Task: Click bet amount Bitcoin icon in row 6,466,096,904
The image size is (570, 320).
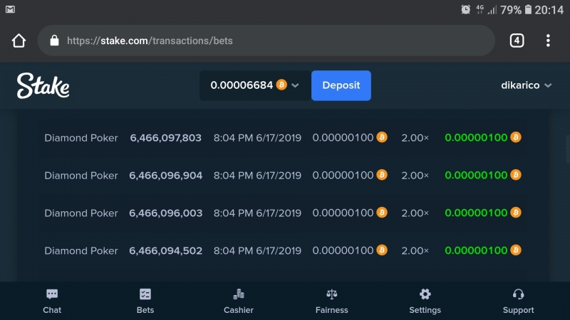Action: tap(382, 175)
